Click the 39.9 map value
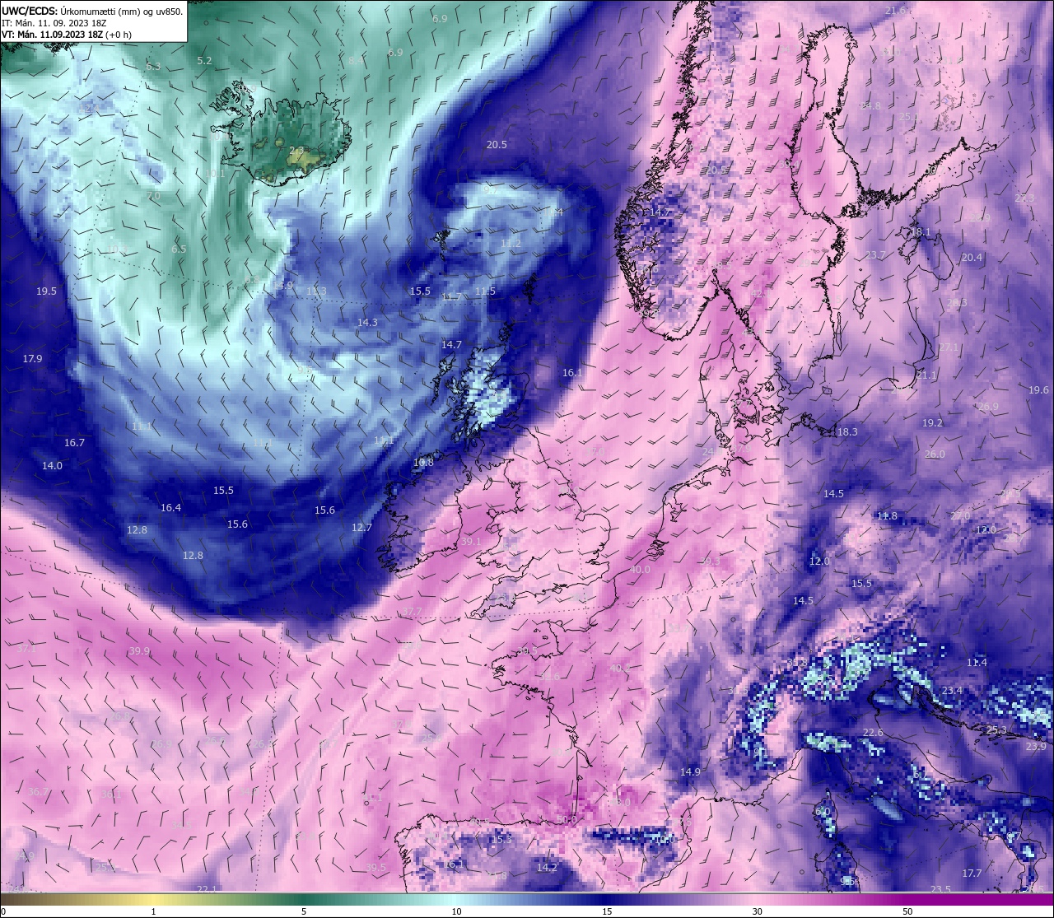 pos(139,651)
